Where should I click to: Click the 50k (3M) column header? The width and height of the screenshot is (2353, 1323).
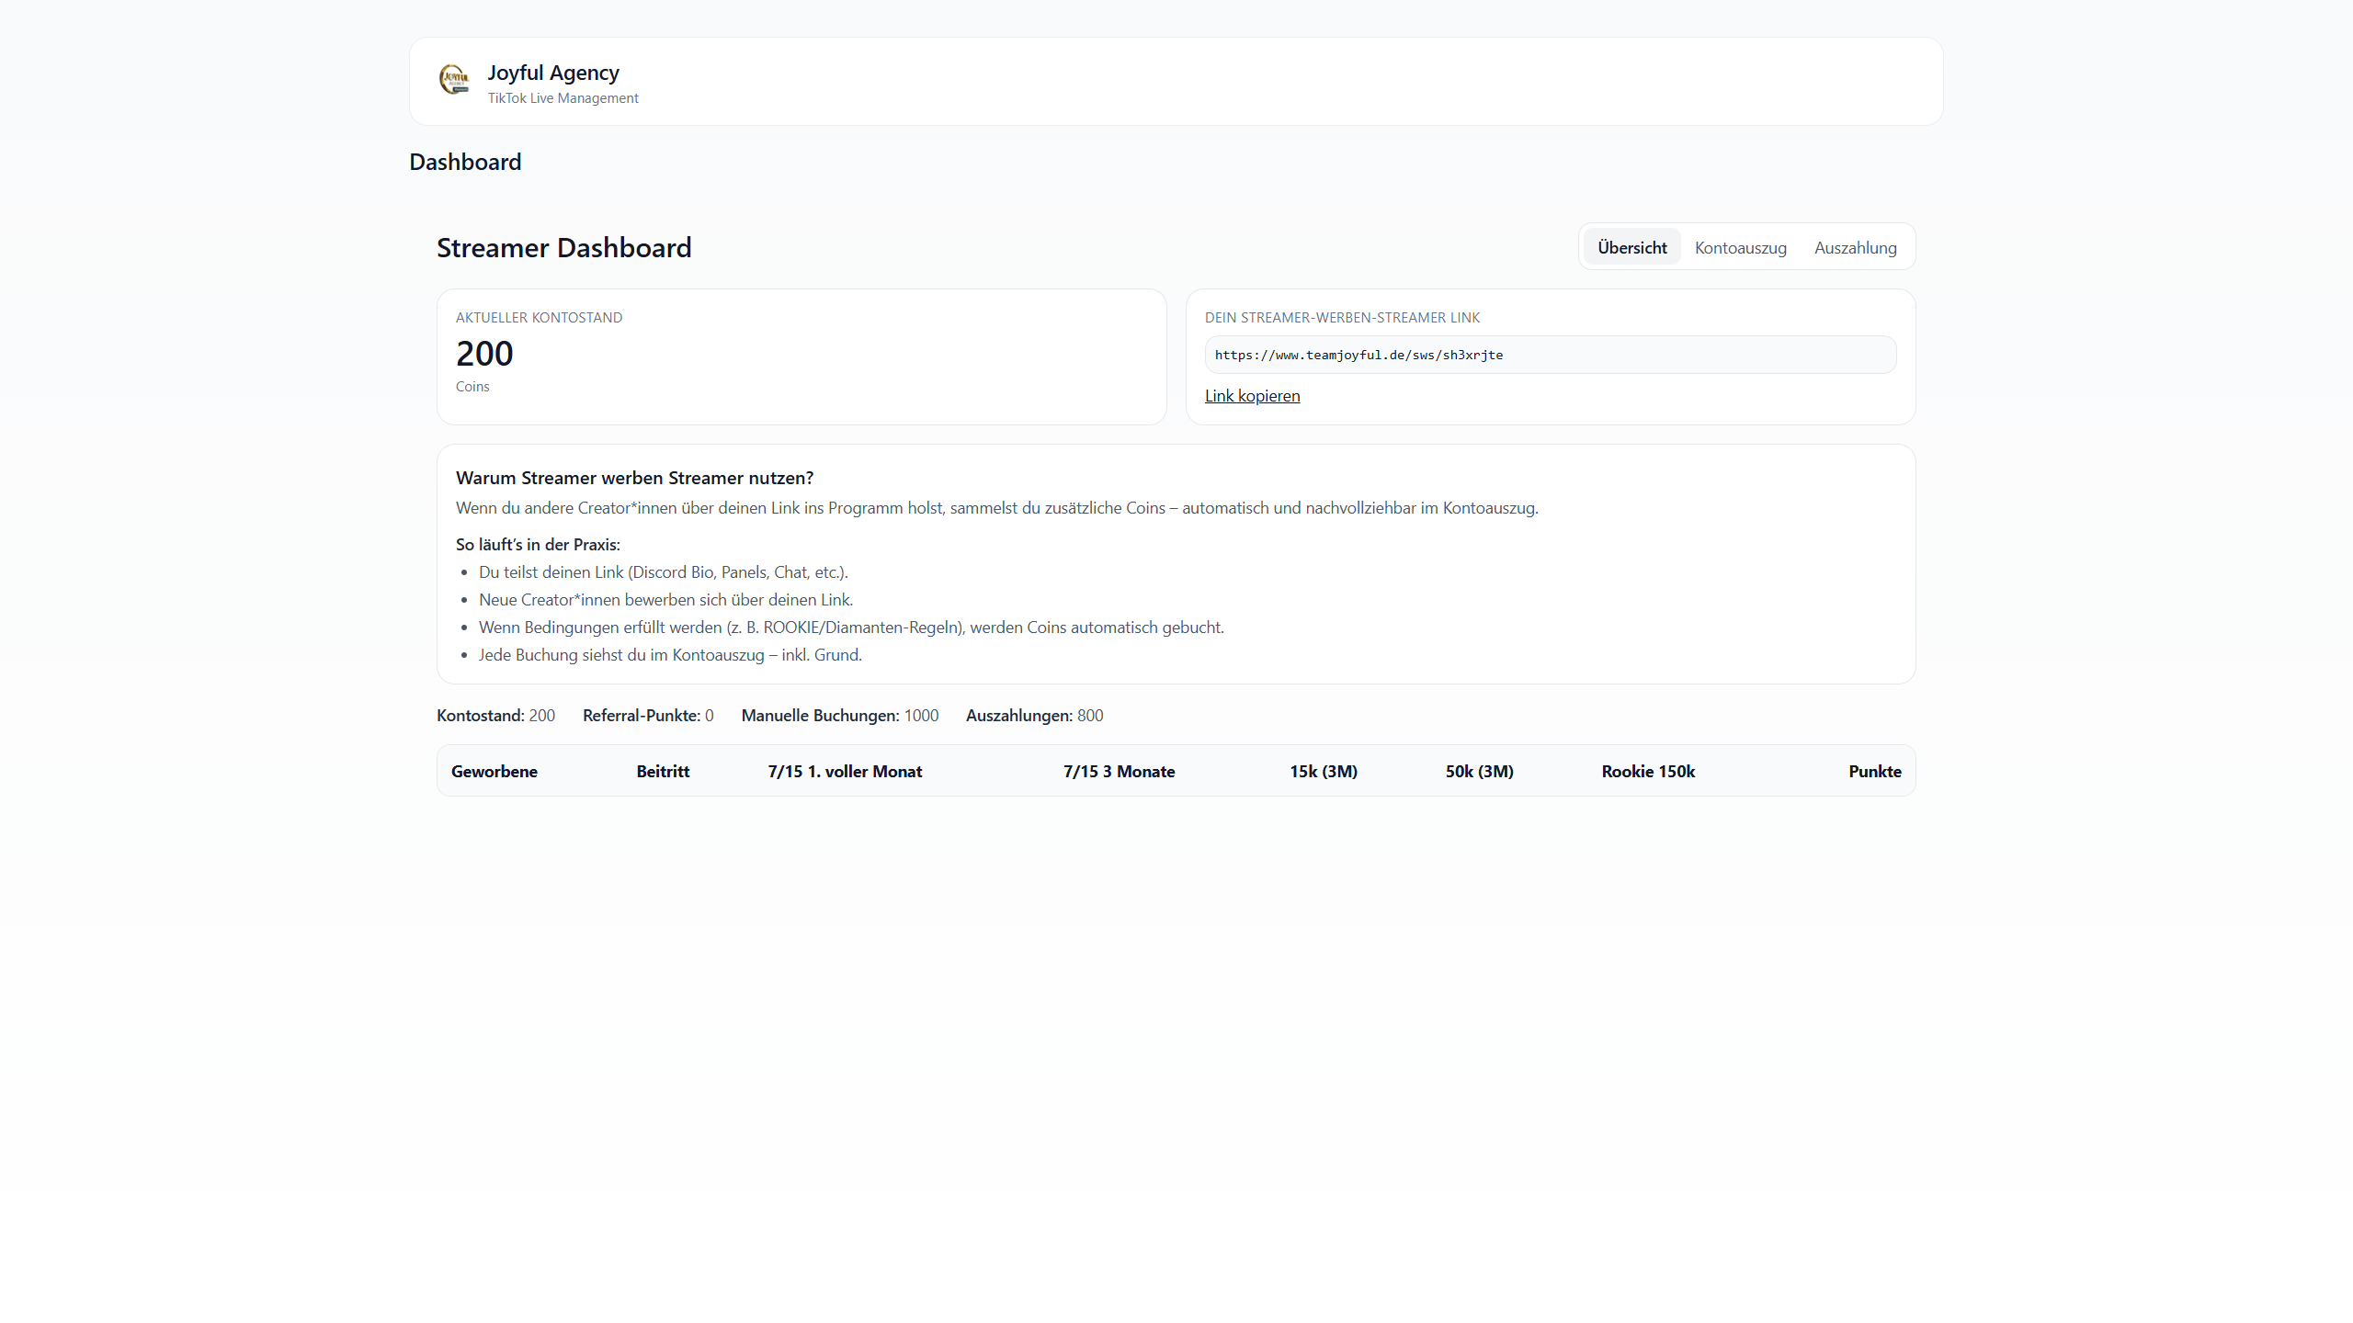pos(1479,772)
